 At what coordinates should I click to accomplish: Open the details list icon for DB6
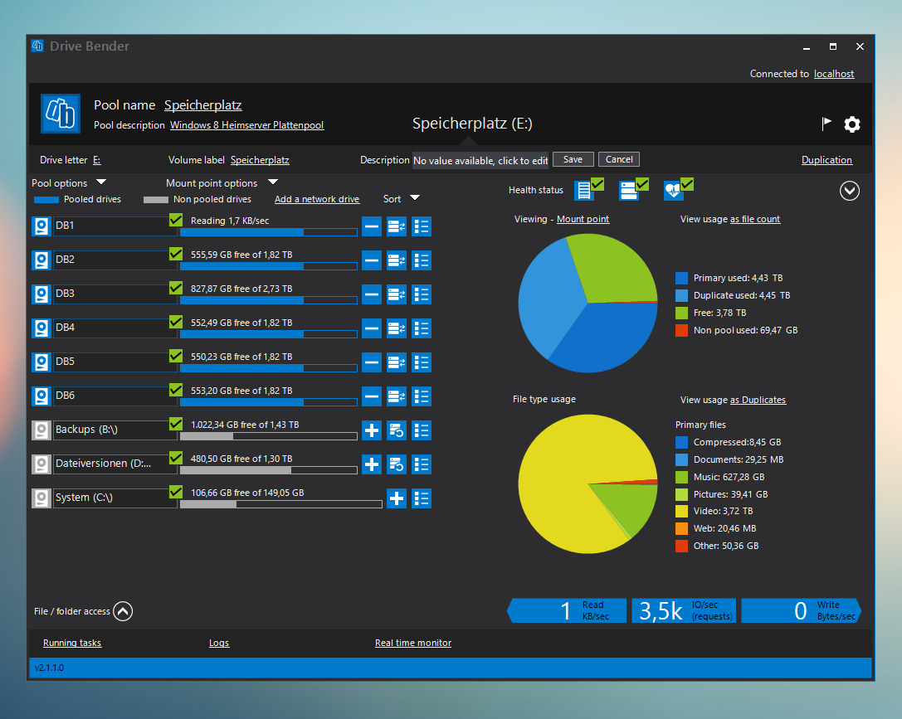click(422, 396)
